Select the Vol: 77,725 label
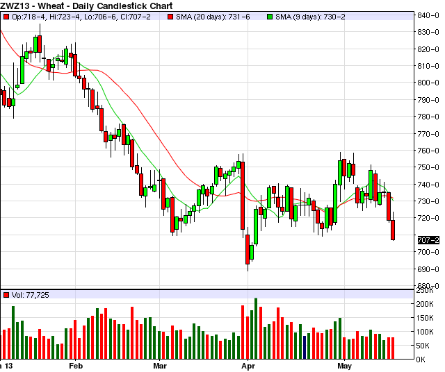The image size is (445, 372). (31, 295)
